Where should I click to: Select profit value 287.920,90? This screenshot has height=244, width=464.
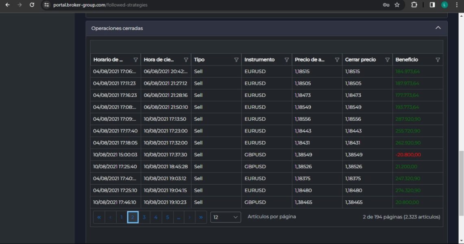[x=408, y=119]
